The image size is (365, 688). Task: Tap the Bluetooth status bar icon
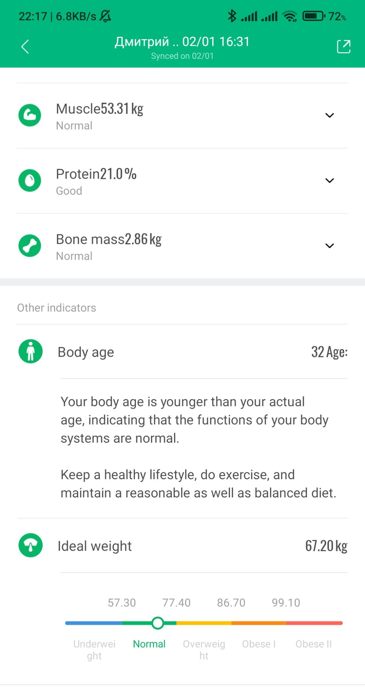(x=232, y=16)
